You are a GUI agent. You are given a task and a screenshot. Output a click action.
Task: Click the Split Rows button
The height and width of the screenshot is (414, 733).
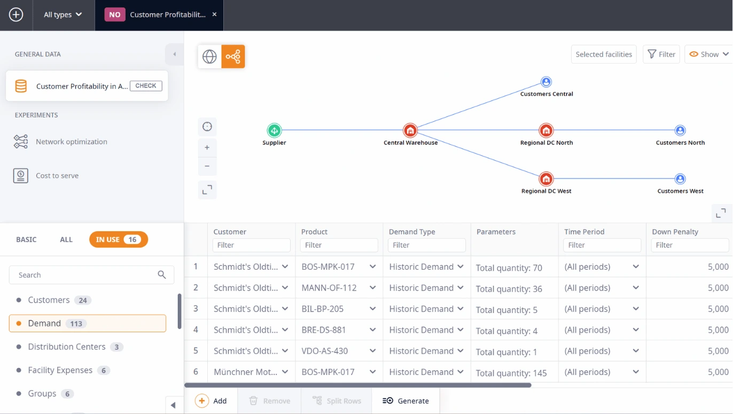[x=337, y=401]
